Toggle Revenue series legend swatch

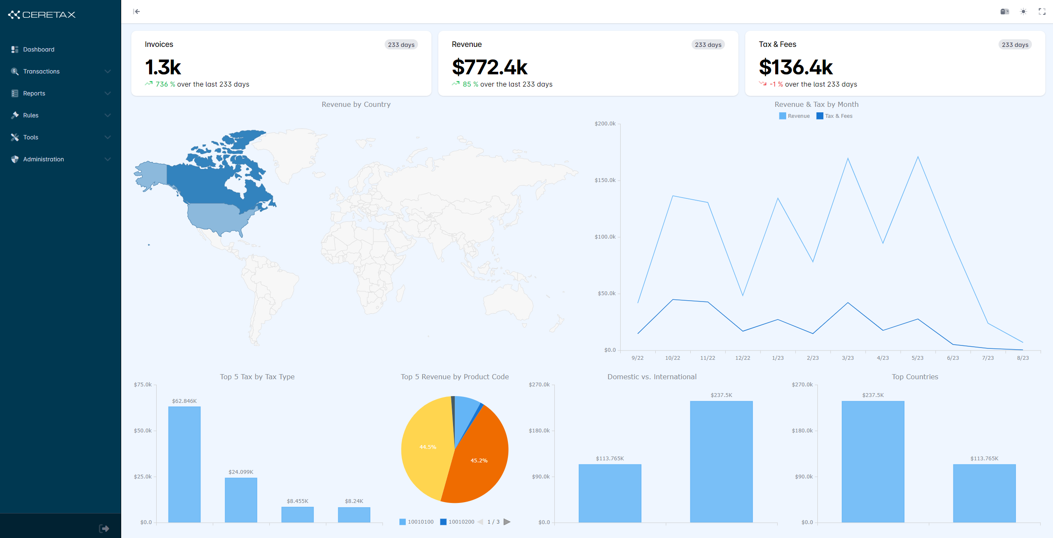[782, 116]
